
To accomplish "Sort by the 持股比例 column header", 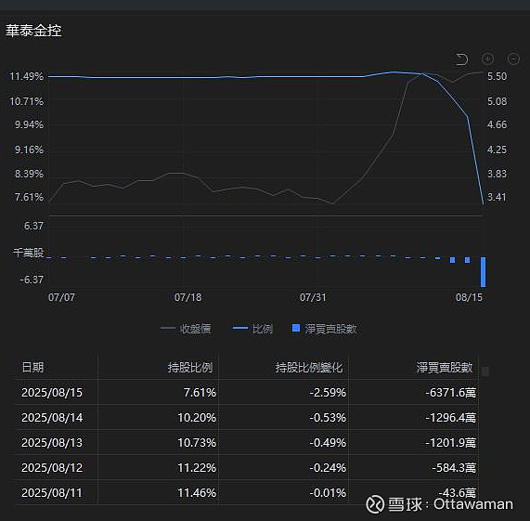I will click(x=190, y=367).
